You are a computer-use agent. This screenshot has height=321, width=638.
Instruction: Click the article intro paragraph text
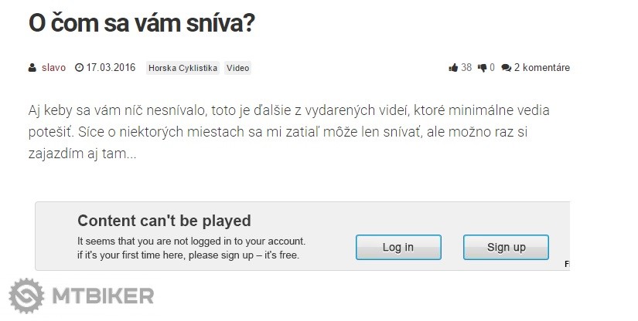click(x=286, y=132)
